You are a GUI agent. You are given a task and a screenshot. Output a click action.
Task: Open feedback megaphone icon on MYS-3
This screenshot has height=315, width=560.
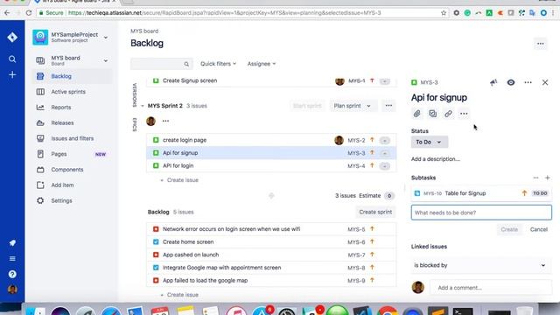tap(493, 82)
